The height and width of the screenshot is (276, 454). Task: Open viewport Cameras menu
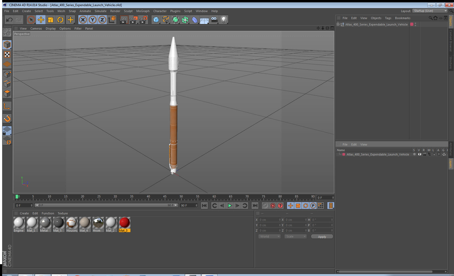click(x=36, y=29)
